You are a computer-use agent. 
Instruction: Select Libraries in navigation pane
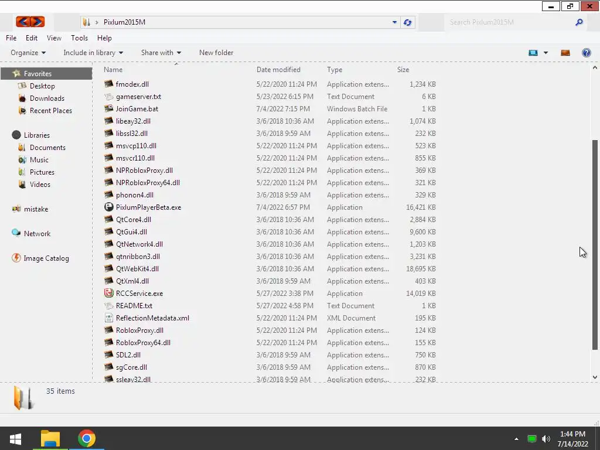[36, 135]
